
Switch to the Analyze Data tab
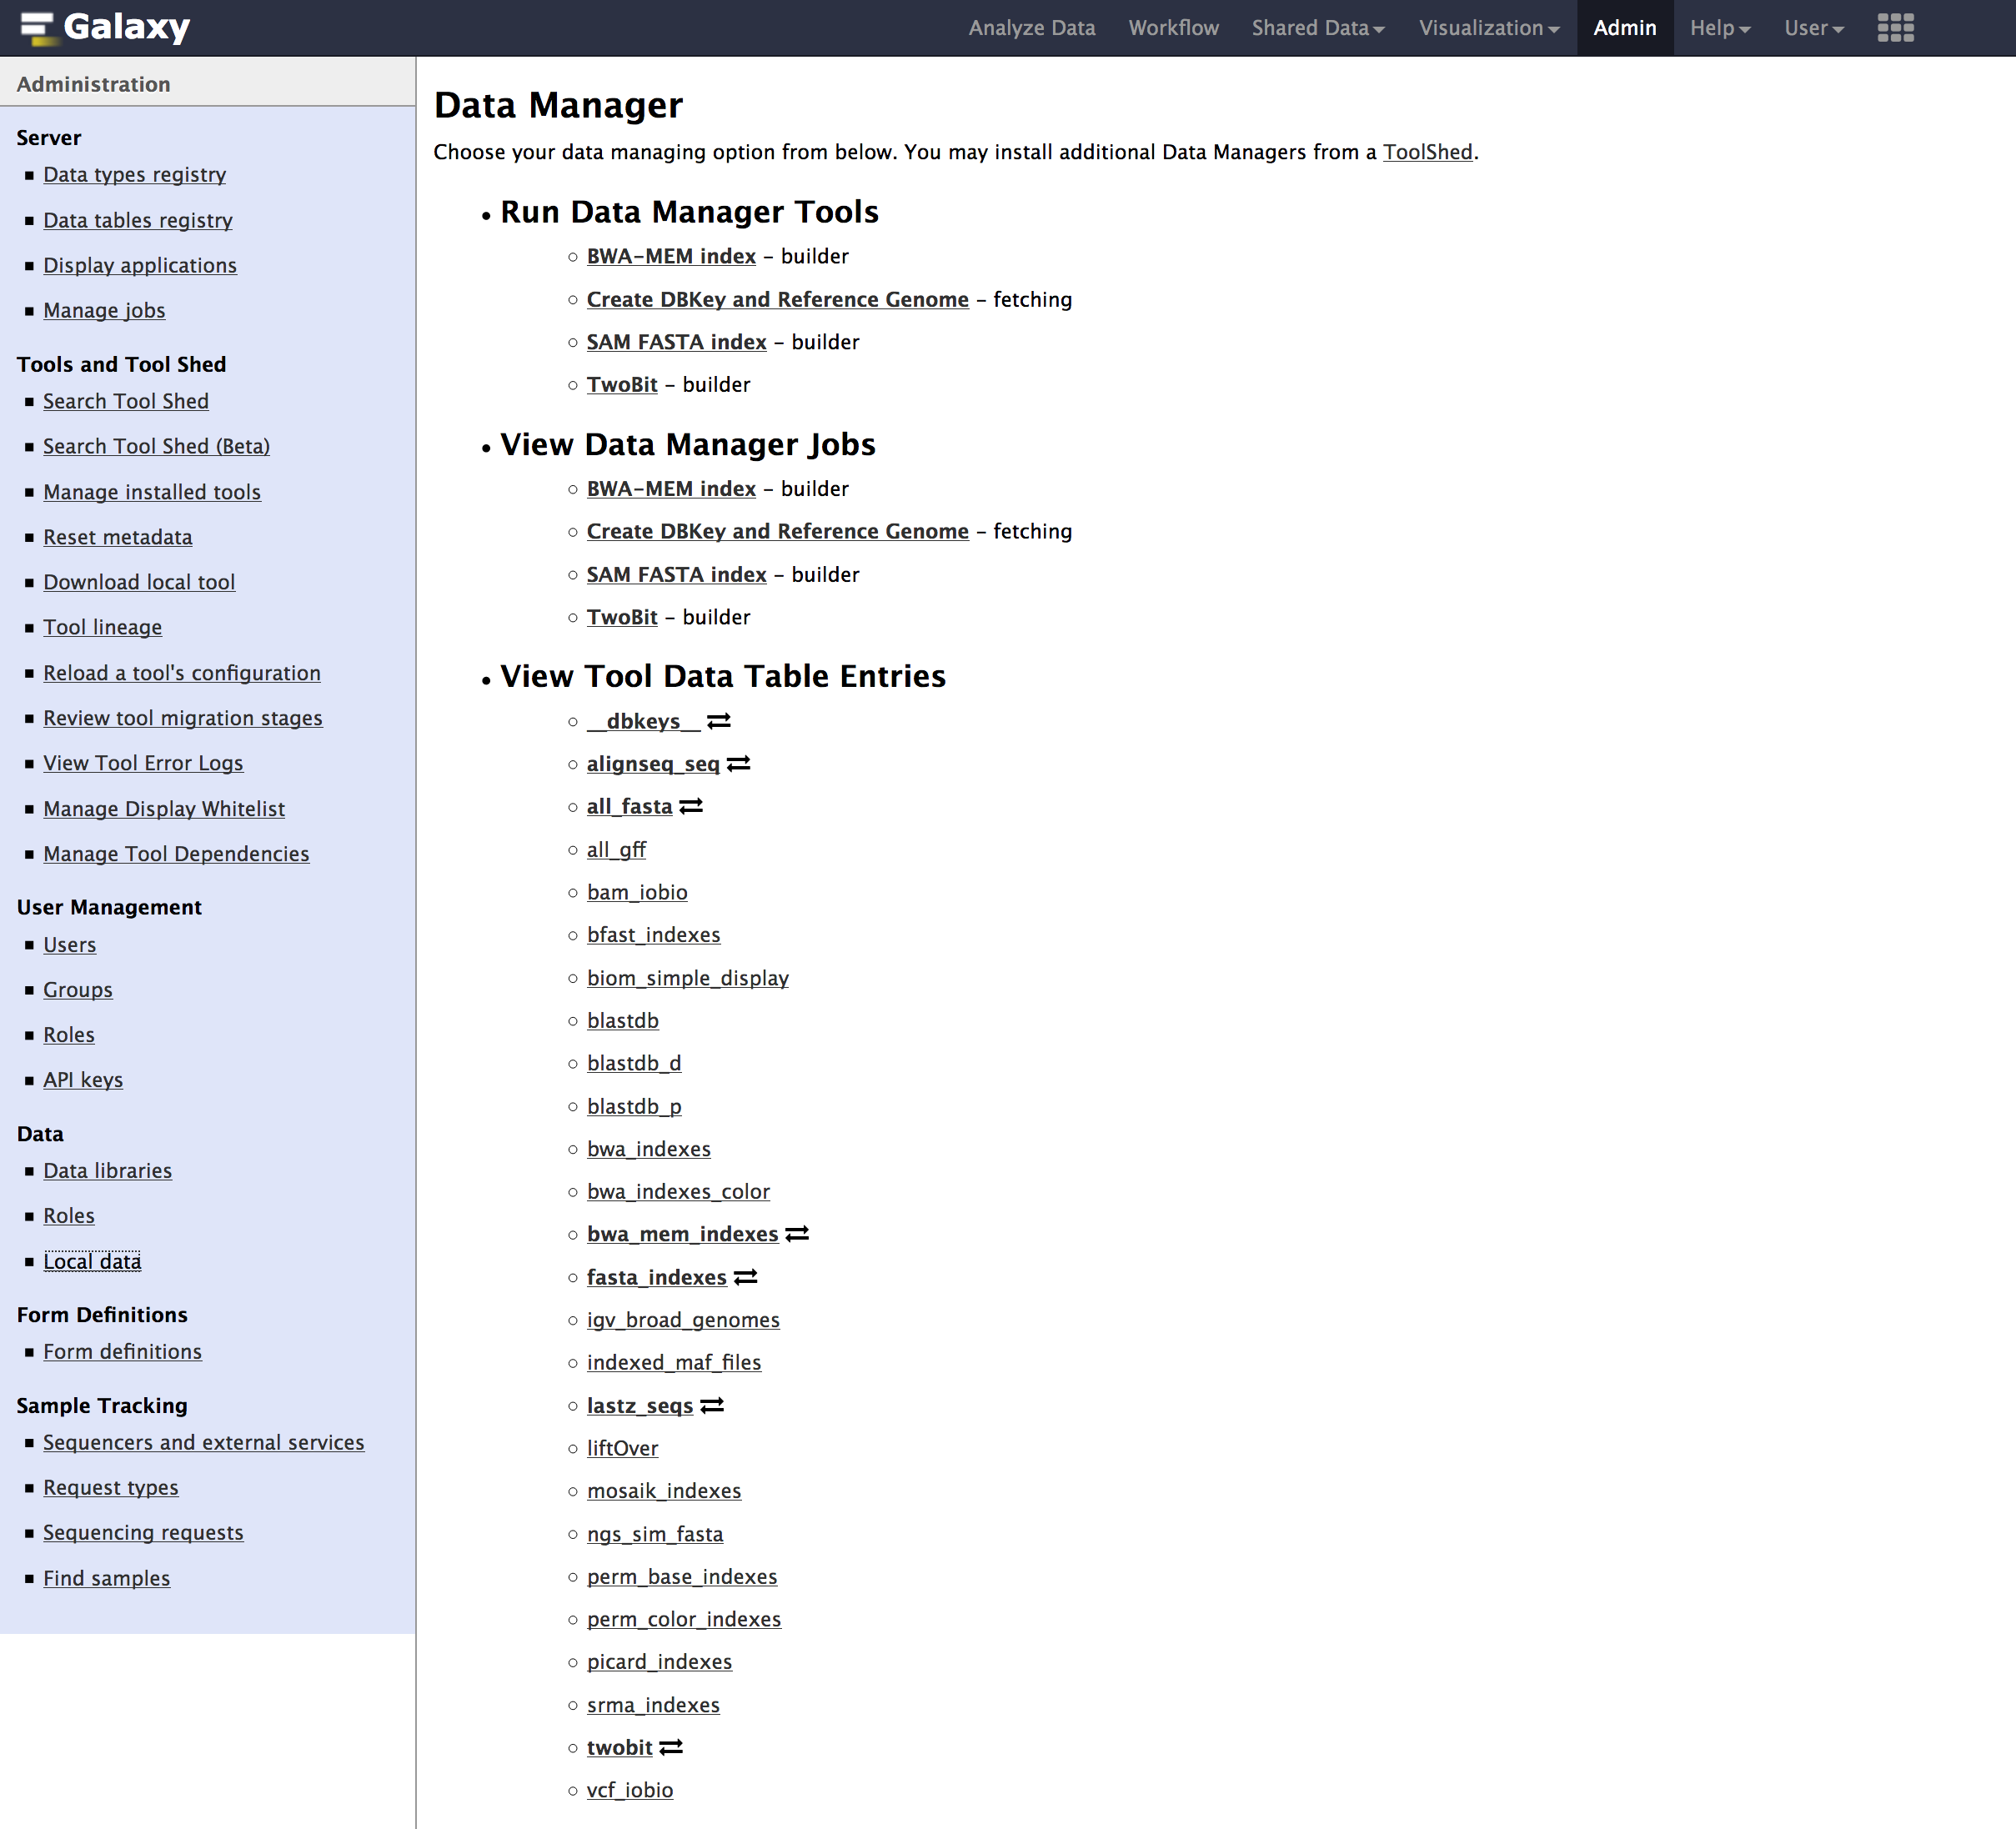(1031, 28)
